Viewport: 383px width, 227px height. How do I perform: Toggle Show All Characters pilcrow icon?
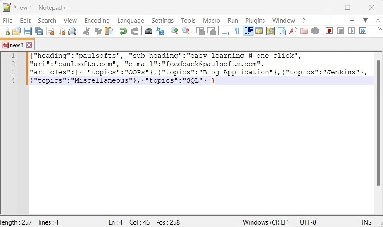pyautogui.click(x=237, y=31)
